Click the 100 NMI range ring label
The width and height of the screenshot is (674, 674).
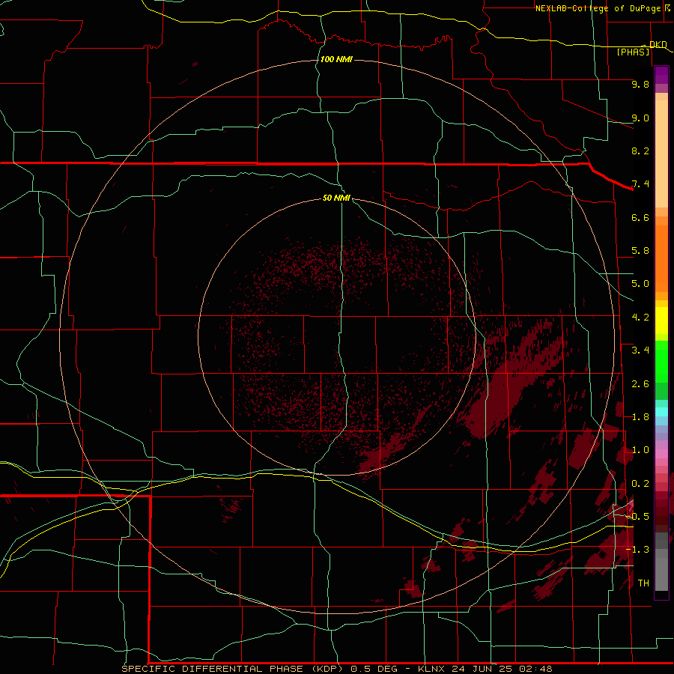[336, 59]
